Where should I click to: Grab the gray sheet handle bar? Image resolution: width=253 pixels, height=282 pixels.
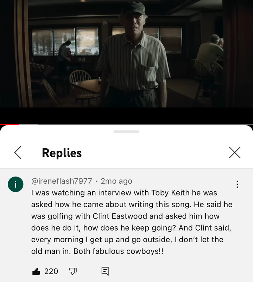[126, 131]
